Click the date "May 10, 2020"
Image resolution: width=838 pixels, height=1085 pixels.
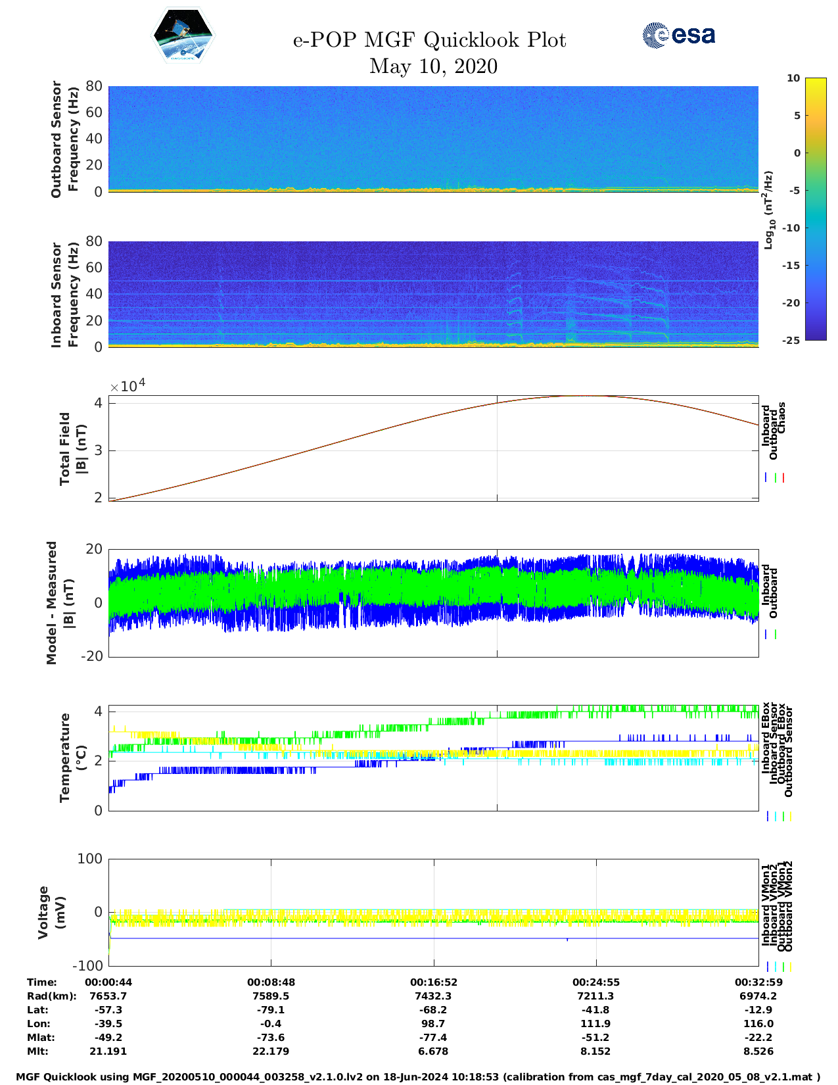click(x=433, y=66)
